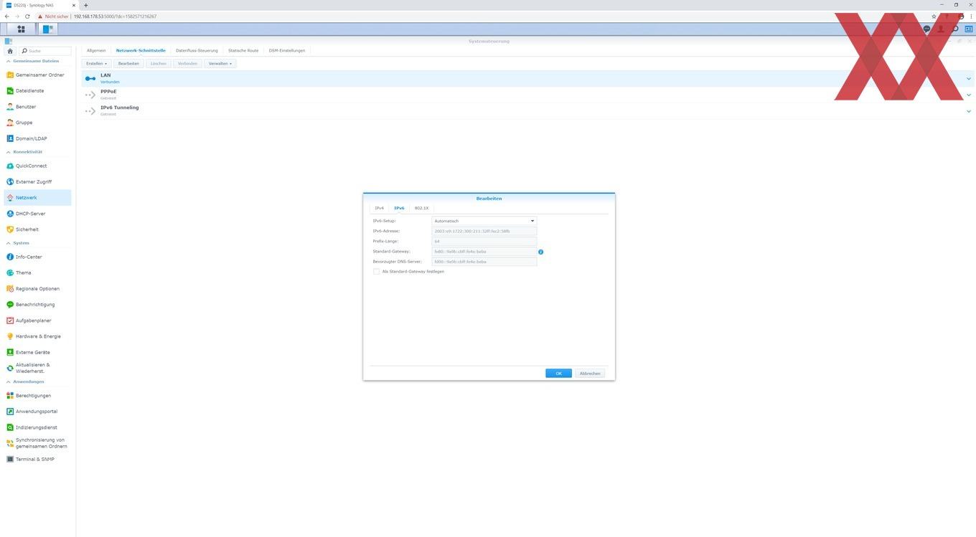Viewport: 976px width, 537px height.
Task: Click info icon next to Standard-Gateway
Action: tap(541, 252)
